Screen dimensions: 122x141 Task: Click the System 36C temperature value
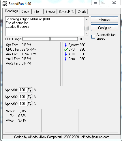coord(82,45)
